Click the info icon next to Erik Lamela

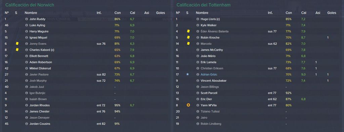198,62
